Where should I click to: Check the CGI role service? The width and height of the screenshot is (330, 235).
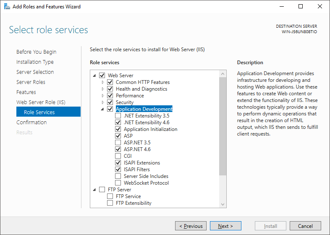tap(118, 156)
